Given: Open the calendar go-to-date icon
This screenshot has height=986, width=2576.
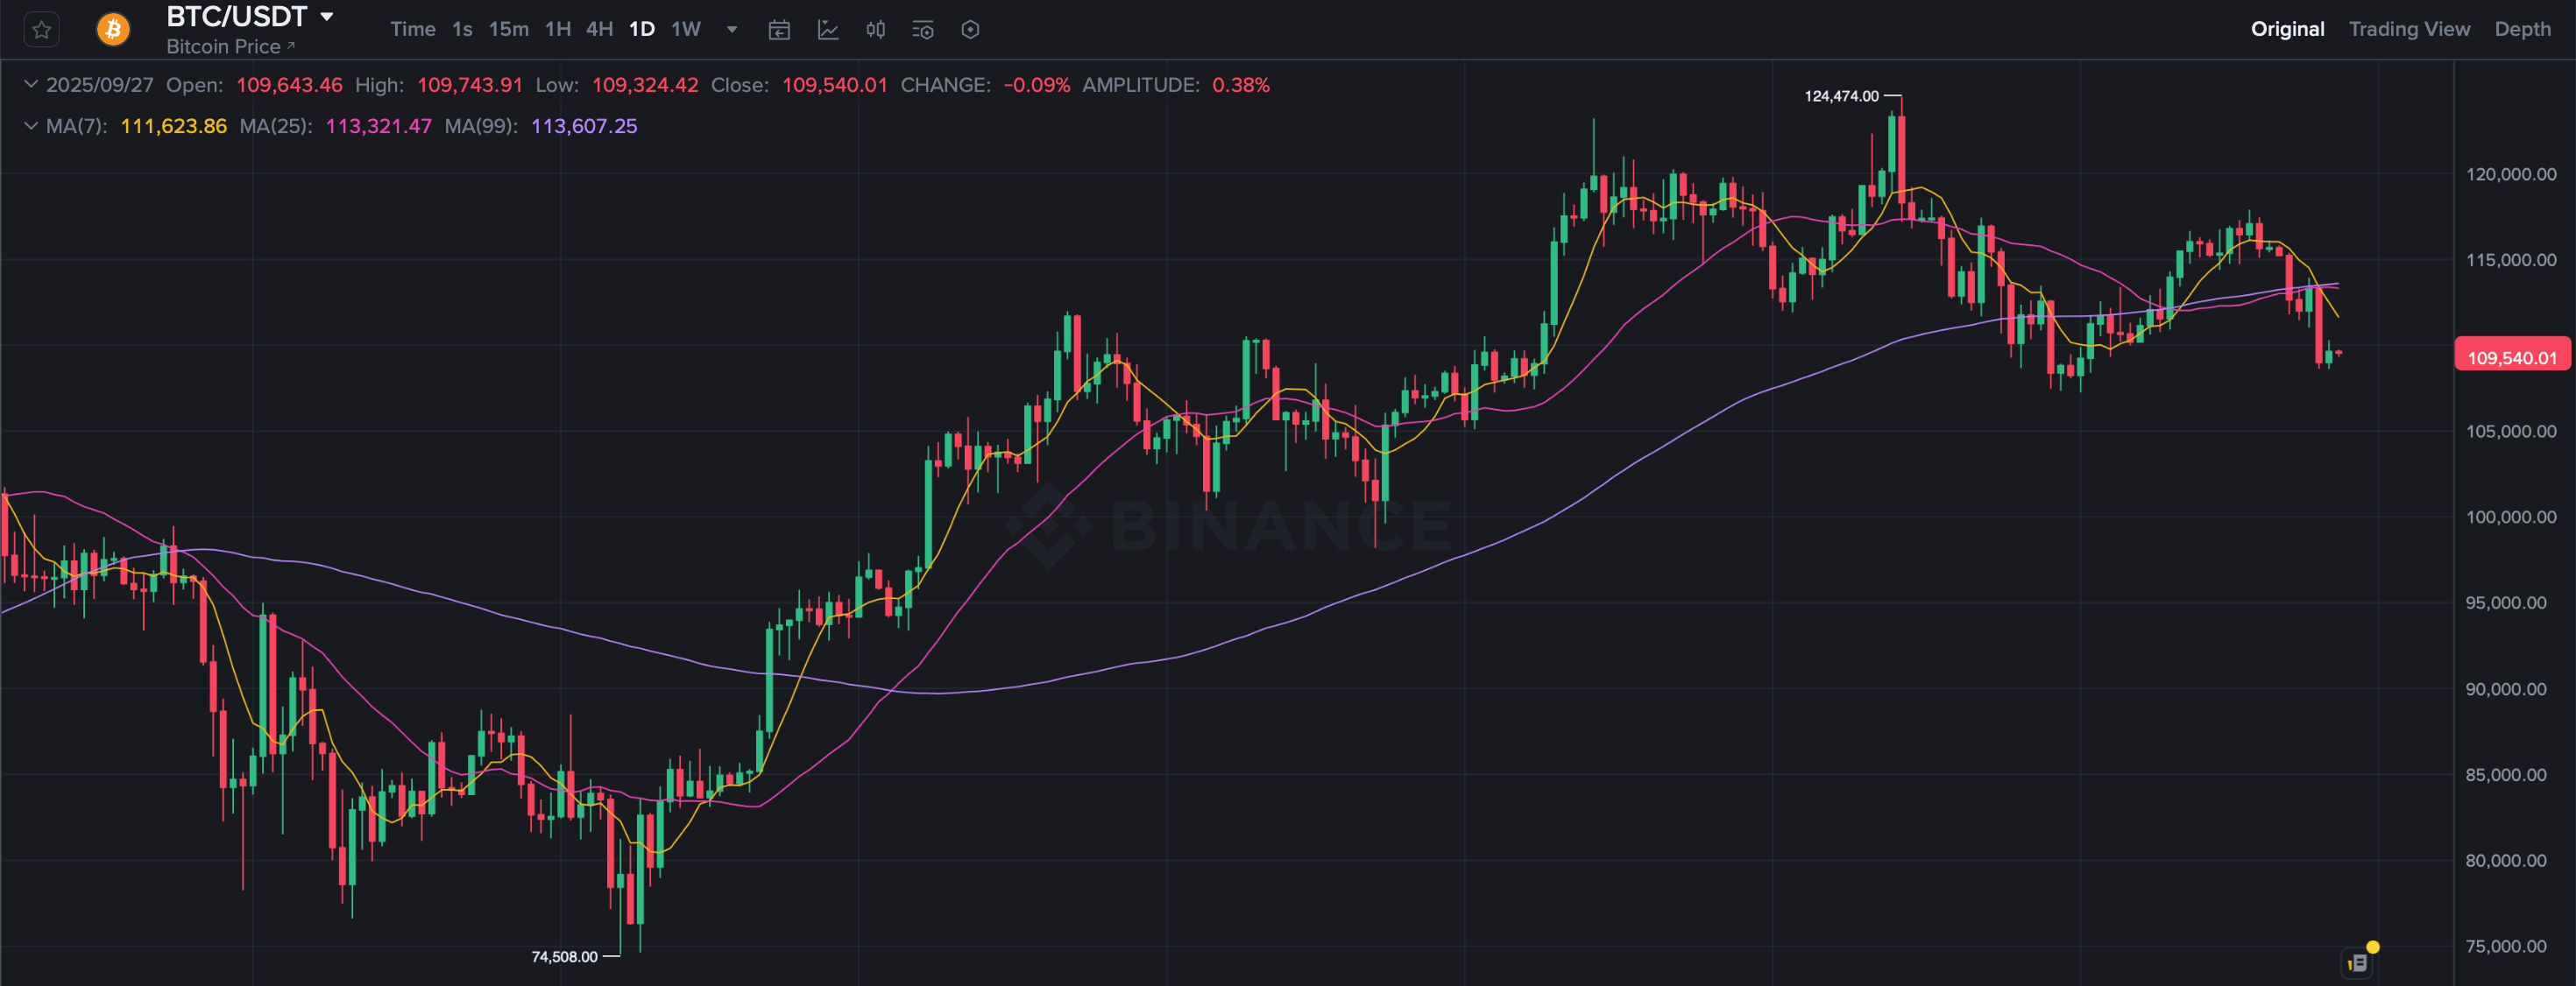Looking at the screenshot, I should coord(779,30).
